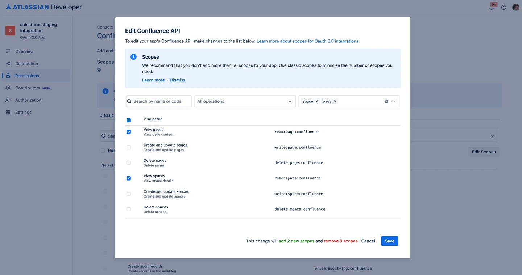Click 'add 2 new scopes' green text
Screen dimensions: 522x275
(x=296, y=241)
